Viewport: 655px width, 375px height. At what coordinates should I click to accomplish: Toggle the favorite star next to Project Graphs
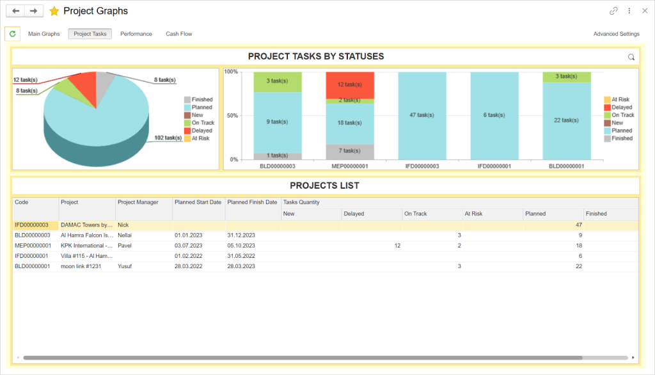pyautogui.click(x=54, y=10)
